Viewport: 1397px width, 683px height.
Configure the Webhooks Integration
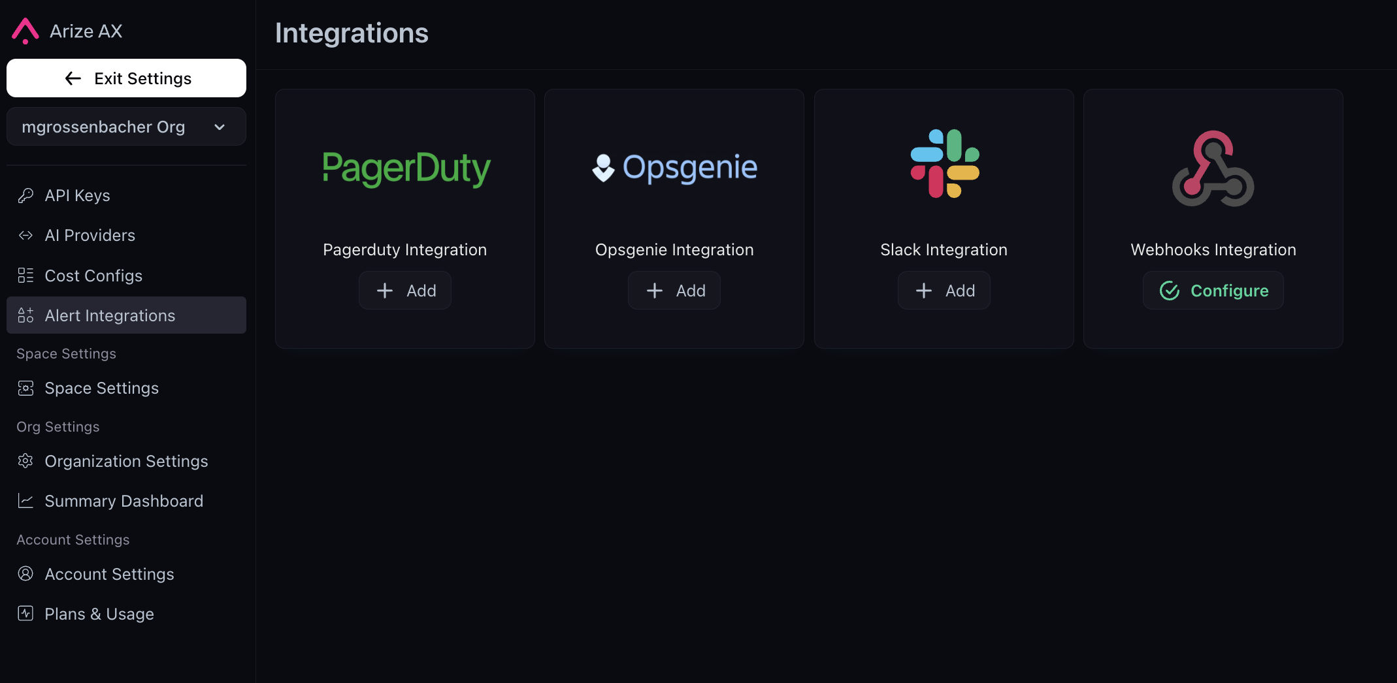1213,291
